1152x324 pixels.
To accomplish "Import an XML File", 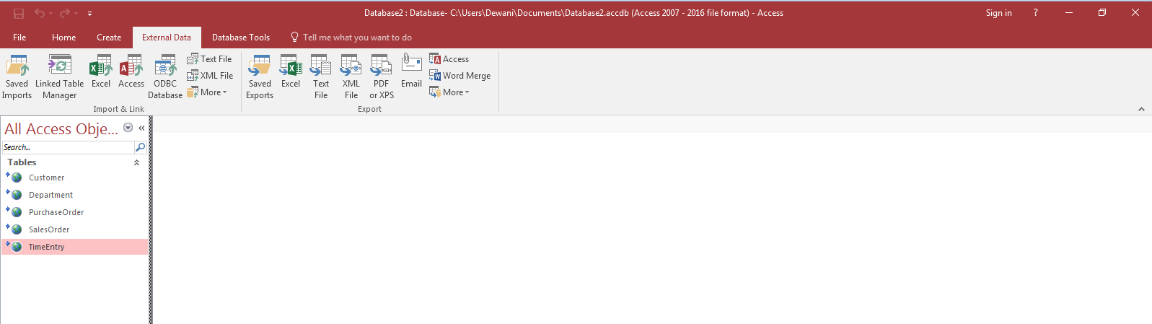I will (210, 76).
